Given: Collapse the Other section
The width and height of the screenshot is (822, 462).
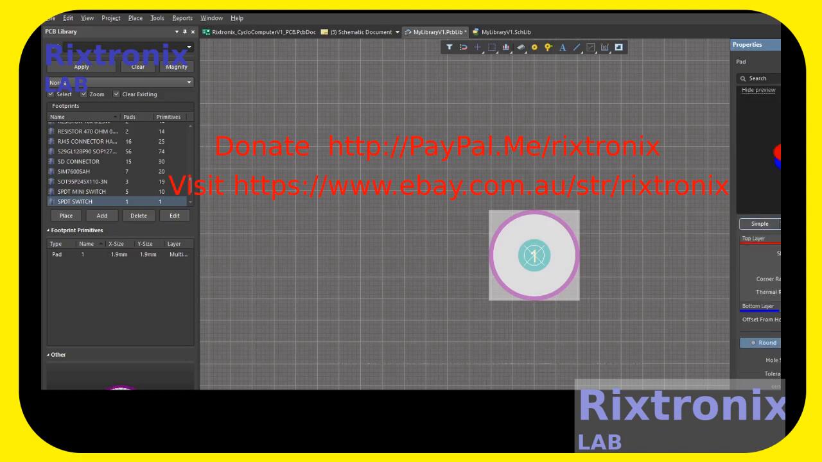Looking at the screenshot, I should click(48, 355).
